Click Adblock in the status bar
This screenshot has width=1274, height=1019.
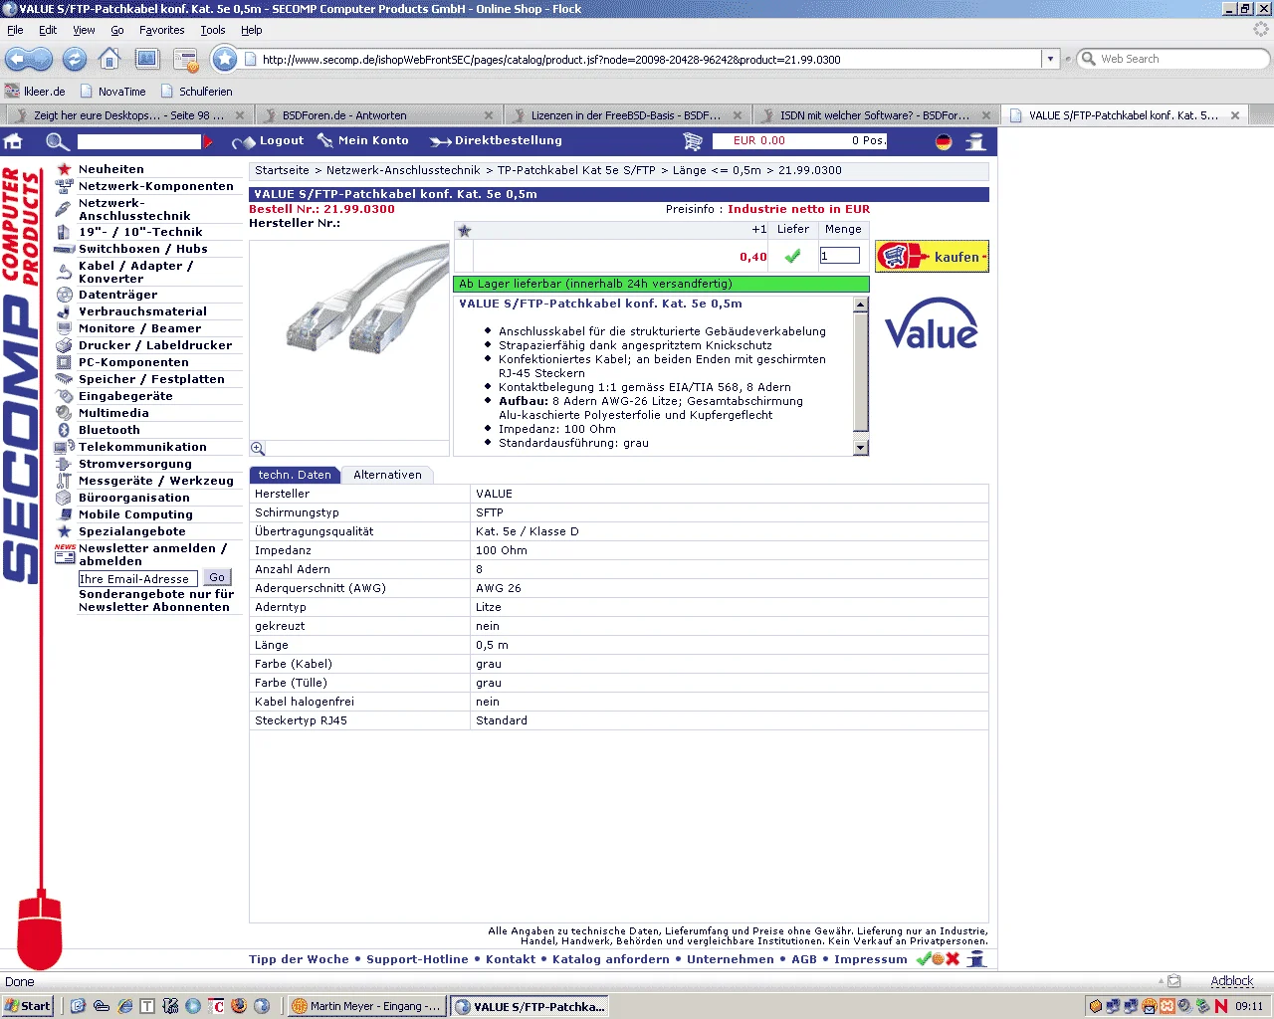click(1231, 981)
